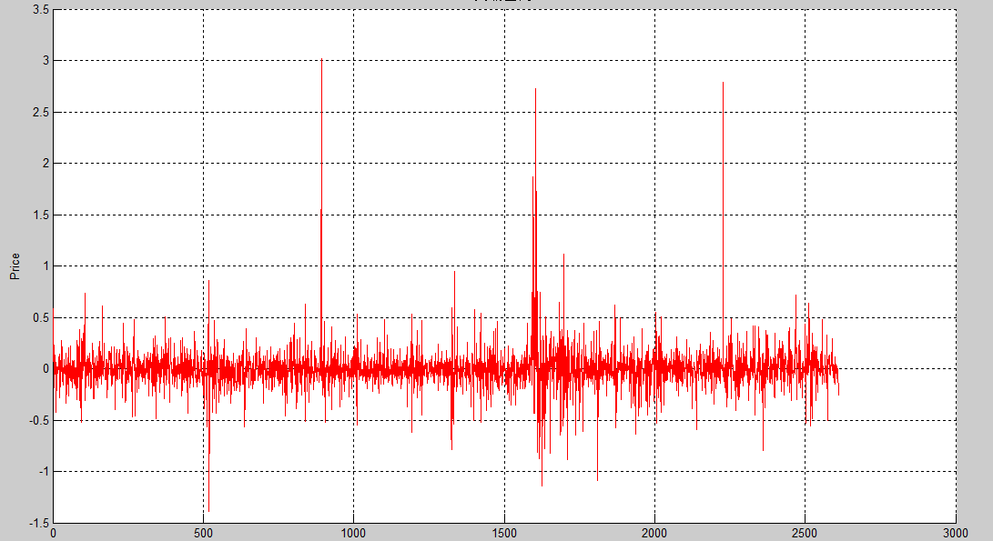Image resolution: width=993 pixels, height=541 pixels.
Task: Select the y-axis tick label -0.5
Action: coord(38,420)
